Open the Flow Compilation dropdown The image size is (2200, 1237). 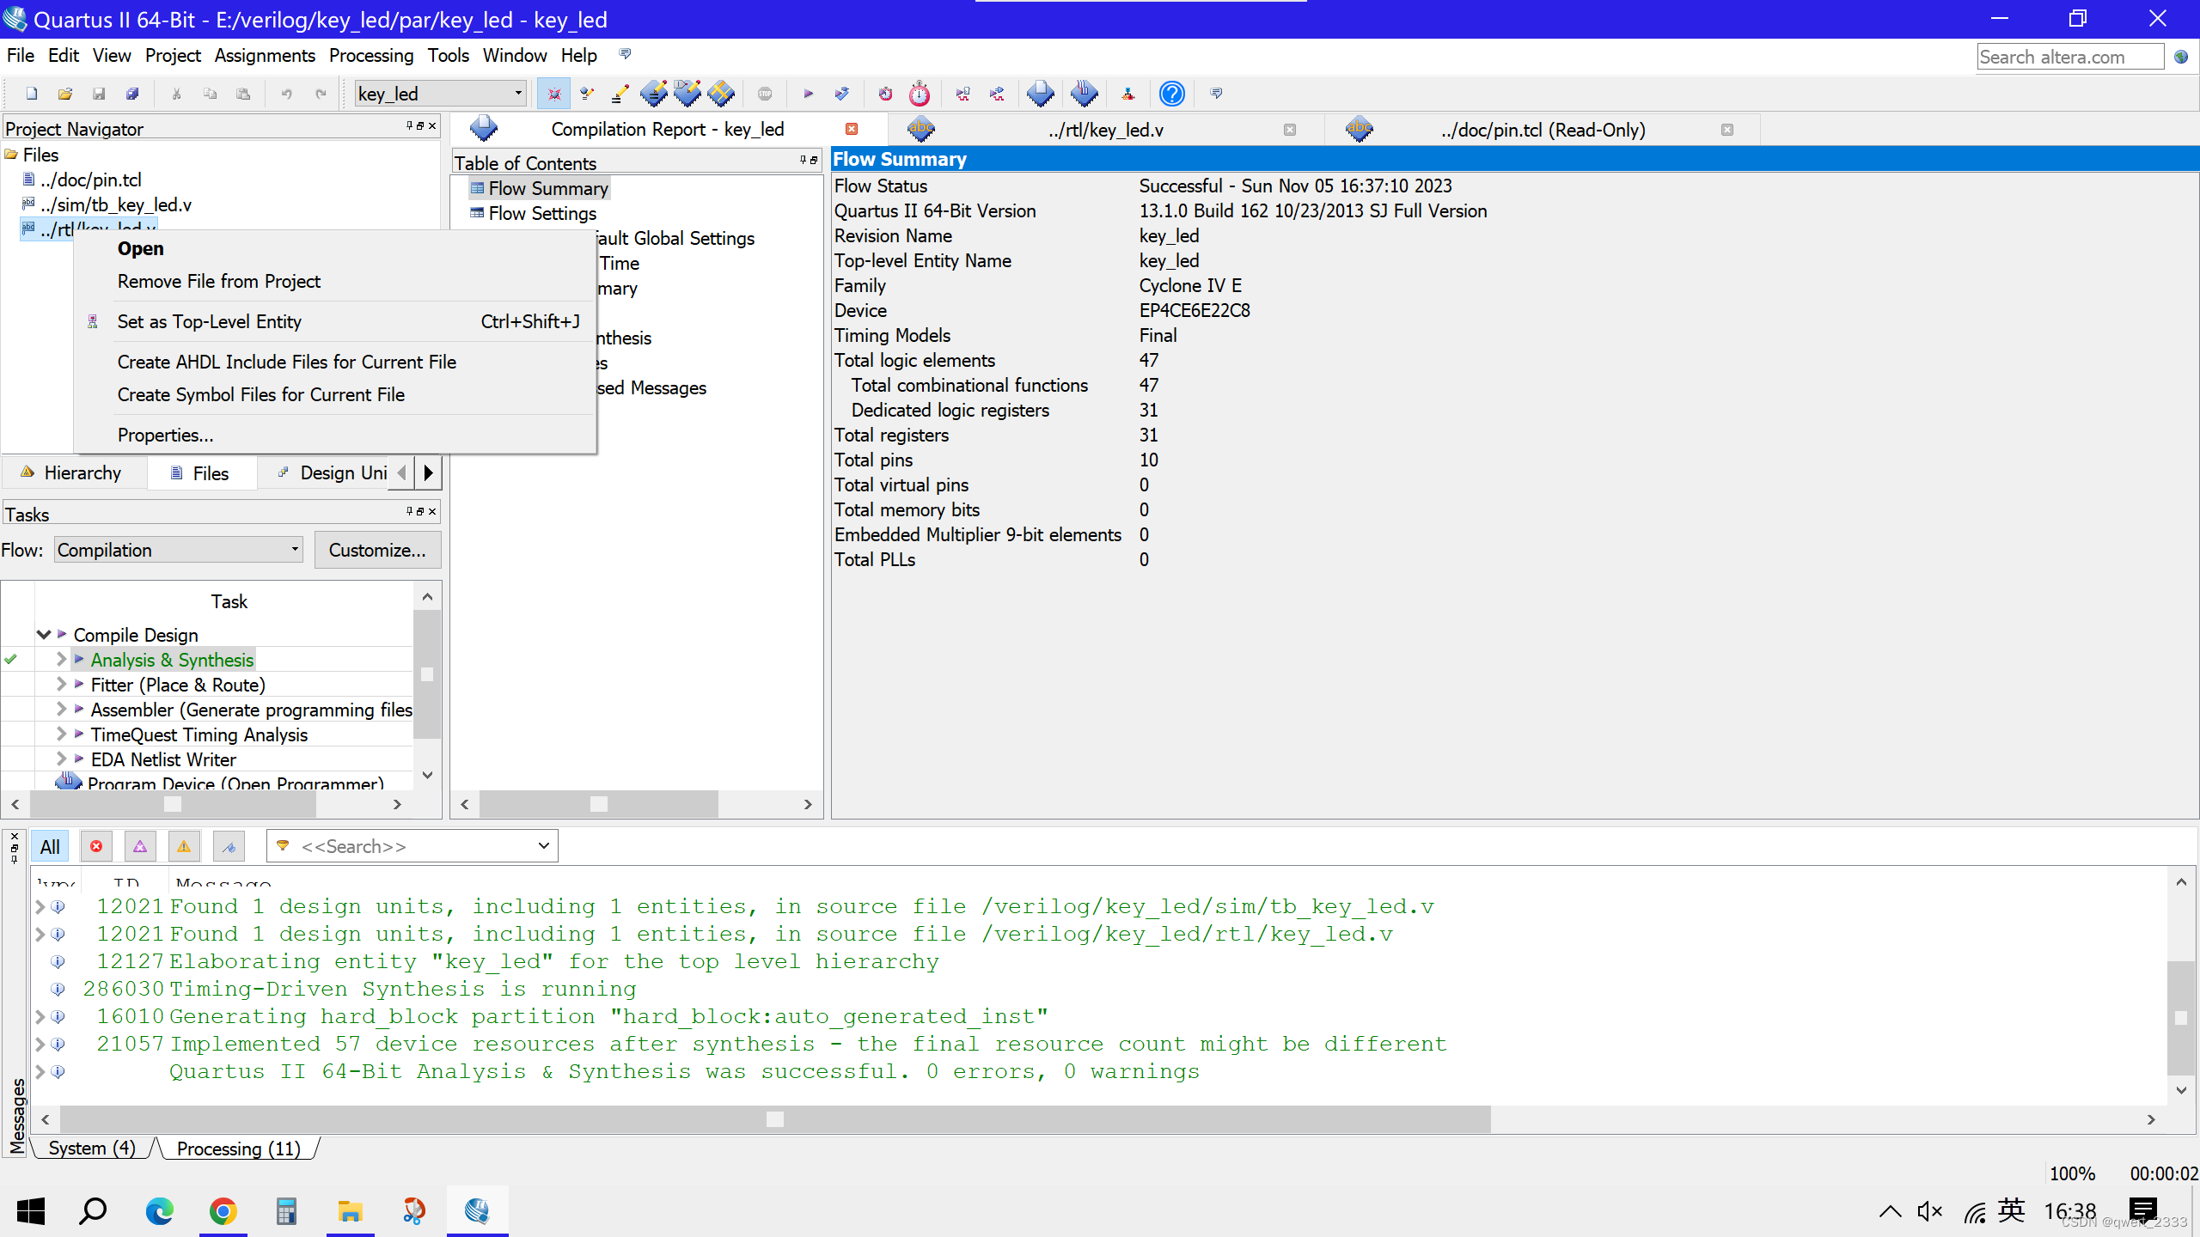click(x=179, y=550)
